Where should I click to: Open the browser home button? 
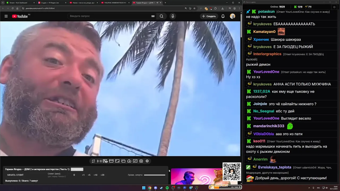tap(17, 8)
